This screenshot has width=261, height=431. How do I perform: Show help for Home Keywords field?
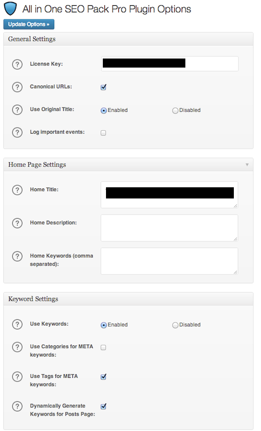(17, 256)
